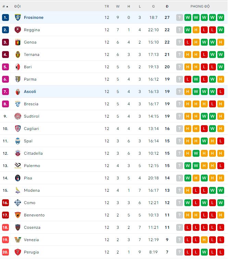The image size is (230, 260).
Task: Click the Palermo team logo
Action: 18,166
